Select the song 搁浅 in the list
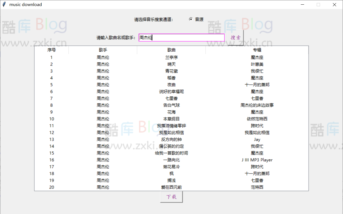 (171, 180)
